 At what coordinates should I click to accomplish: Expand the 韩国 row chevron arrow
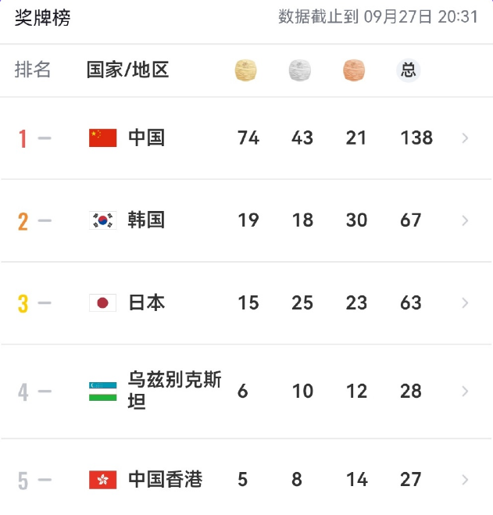tap(465, 220)
